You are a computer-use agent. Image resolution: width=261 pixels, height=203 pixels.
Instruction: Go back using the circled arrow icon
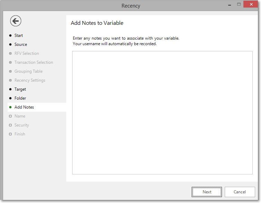click(x=16, y=21)
